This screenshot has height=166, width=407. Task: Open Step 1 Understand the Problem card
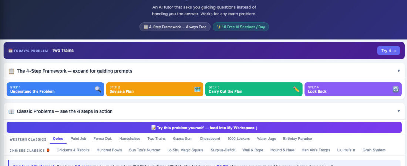click(x=55, y=89)
